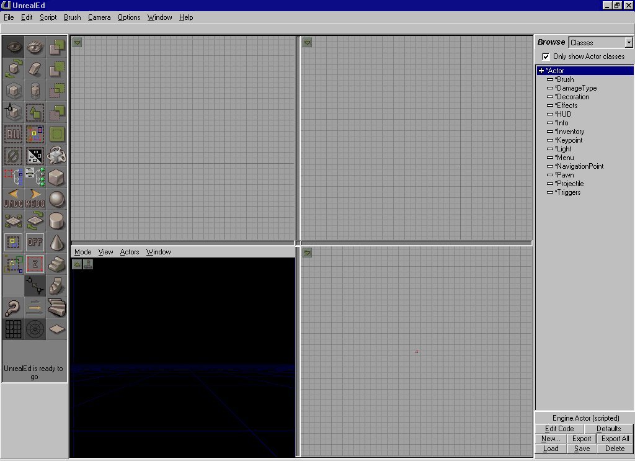Open the bottom-right viewport's arrow menu
635x461 pixels.
[x=308, y=253]
